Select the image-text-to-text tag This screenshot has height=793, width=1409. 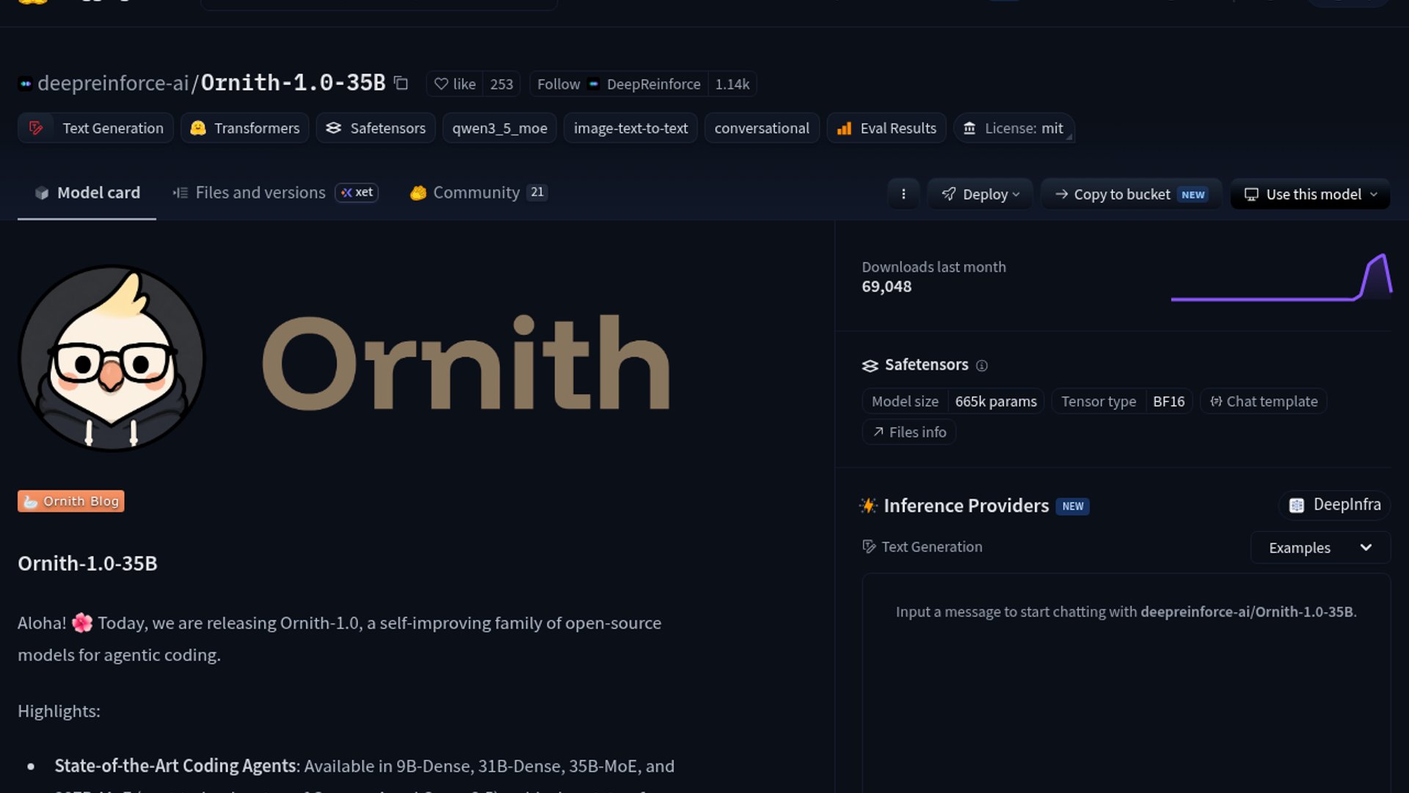point(630,128)
